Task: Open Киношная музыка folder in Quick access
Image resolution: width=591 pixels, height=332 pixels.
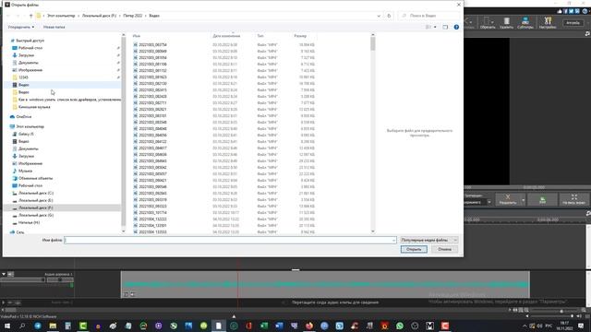Action: click(34, 107)
